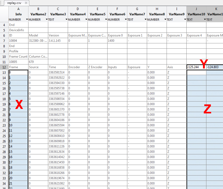Select the Z Encoder header cell
The width and height of the screenshot is (223, 189).
pyautogui.click(x=97, y=67)
